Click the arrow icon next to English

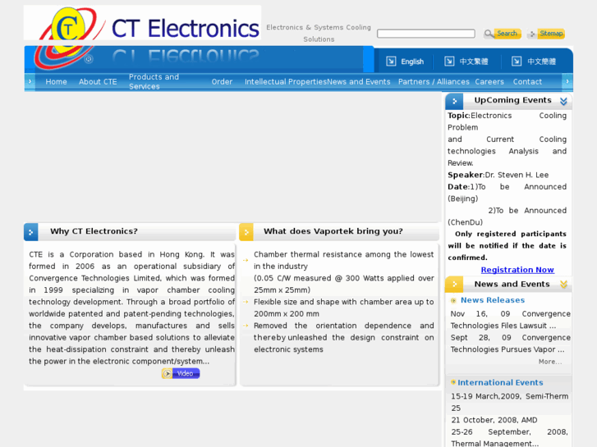pos(391,62)
